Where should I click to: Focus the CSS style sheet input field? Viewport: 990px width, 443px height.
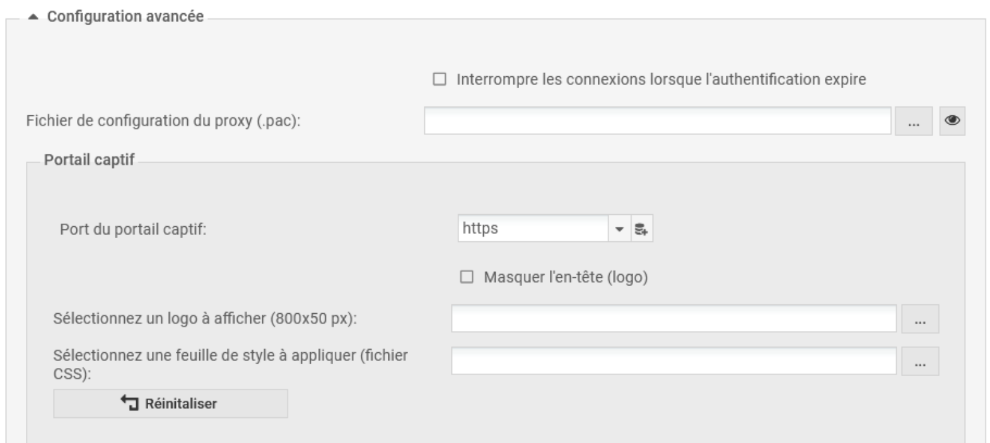click(x=673, y=361)
